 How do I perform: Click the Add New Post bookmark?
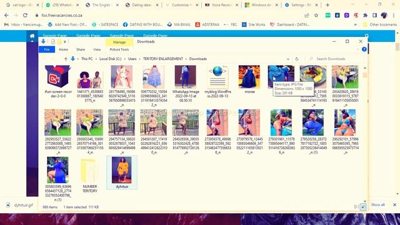(x=67, y=25)
